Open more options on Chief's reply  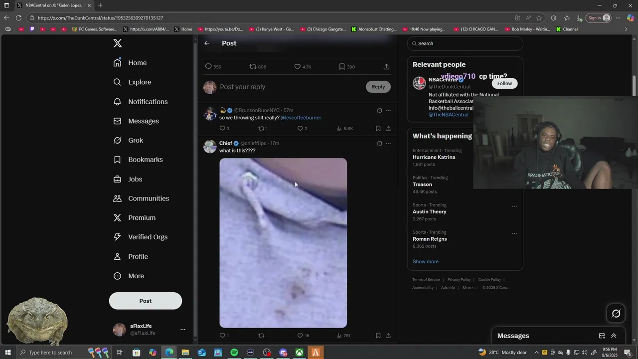point(388,143)
